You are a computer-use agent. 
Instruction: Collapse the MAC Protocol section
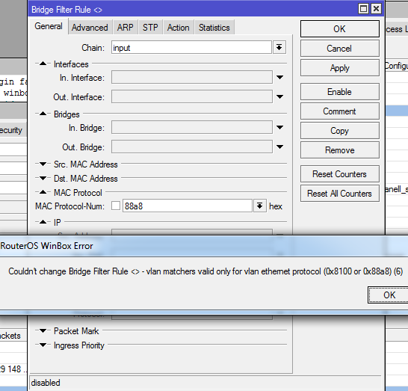pos(43,192)
